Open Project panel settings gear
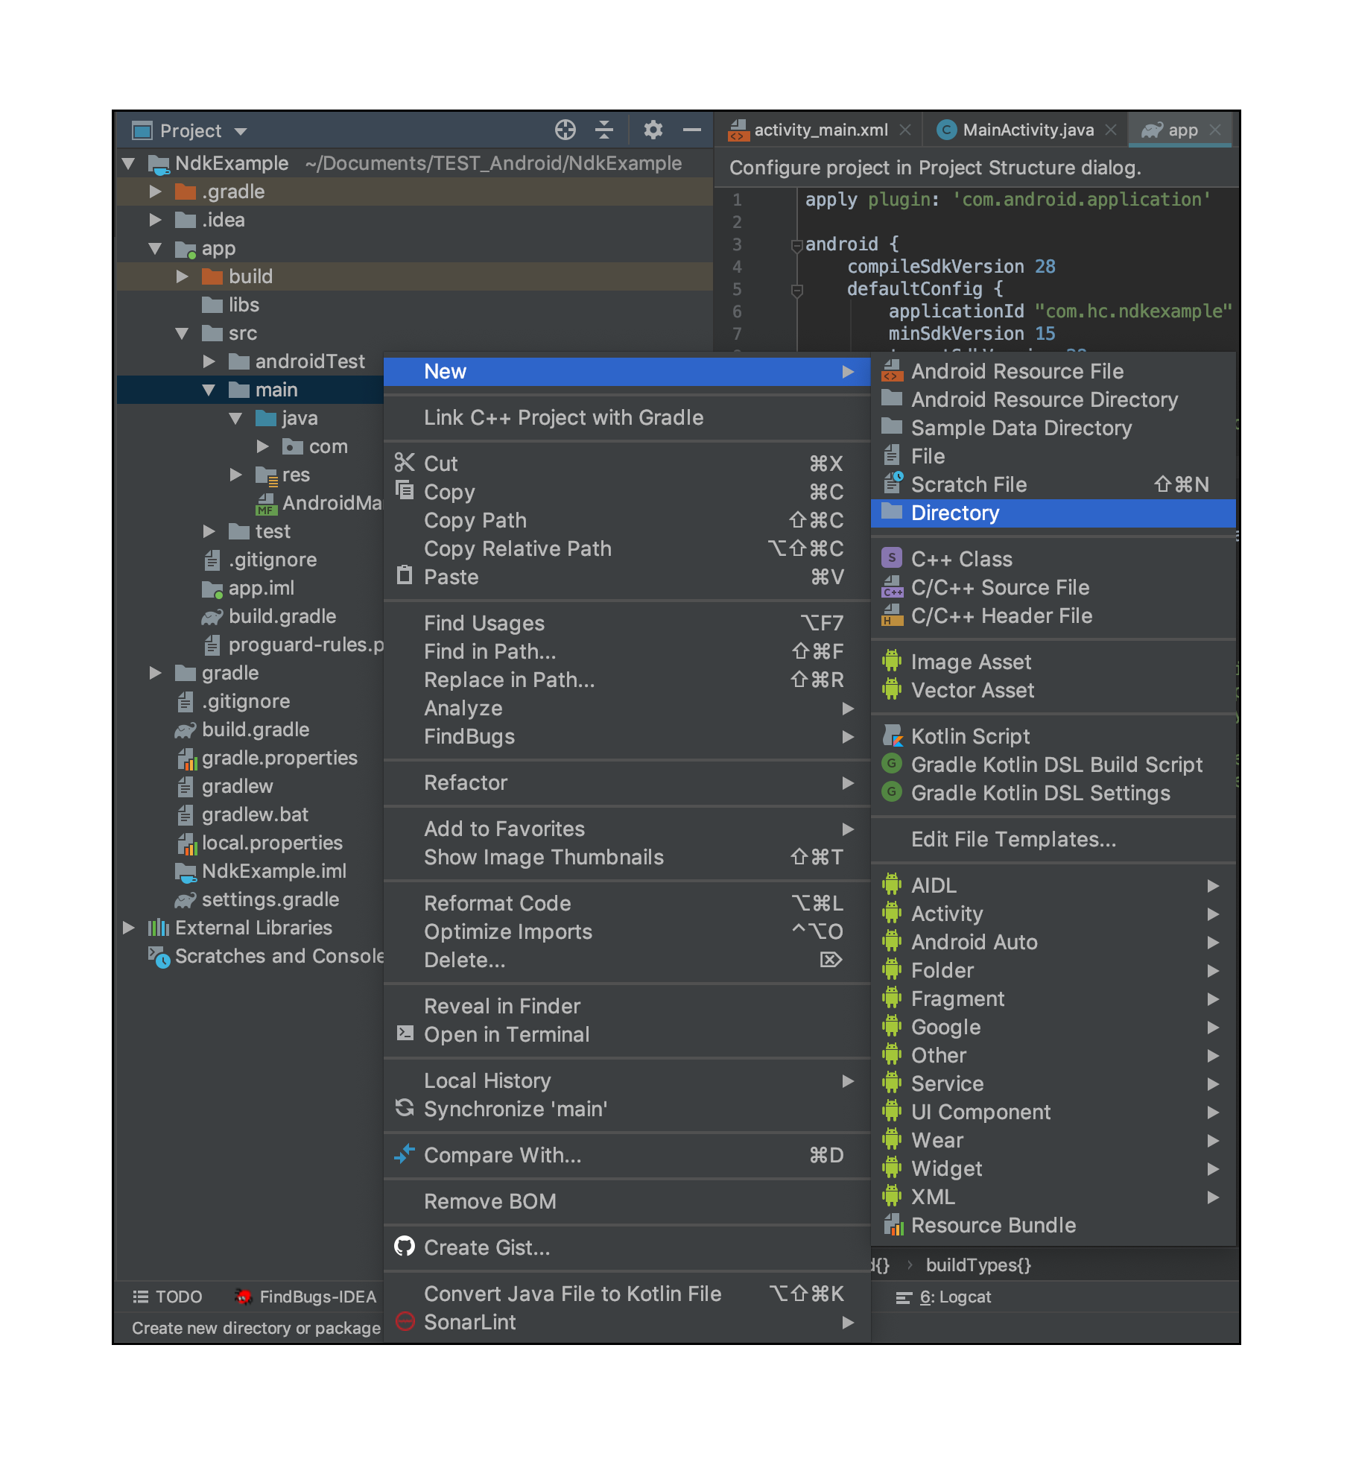The image size is (1353, 1459). click(x=653, y=130)
